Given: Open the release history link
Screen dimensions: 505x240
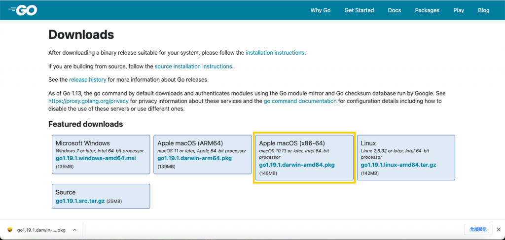Looking at the screenshot, I should [x=88, y=79].
